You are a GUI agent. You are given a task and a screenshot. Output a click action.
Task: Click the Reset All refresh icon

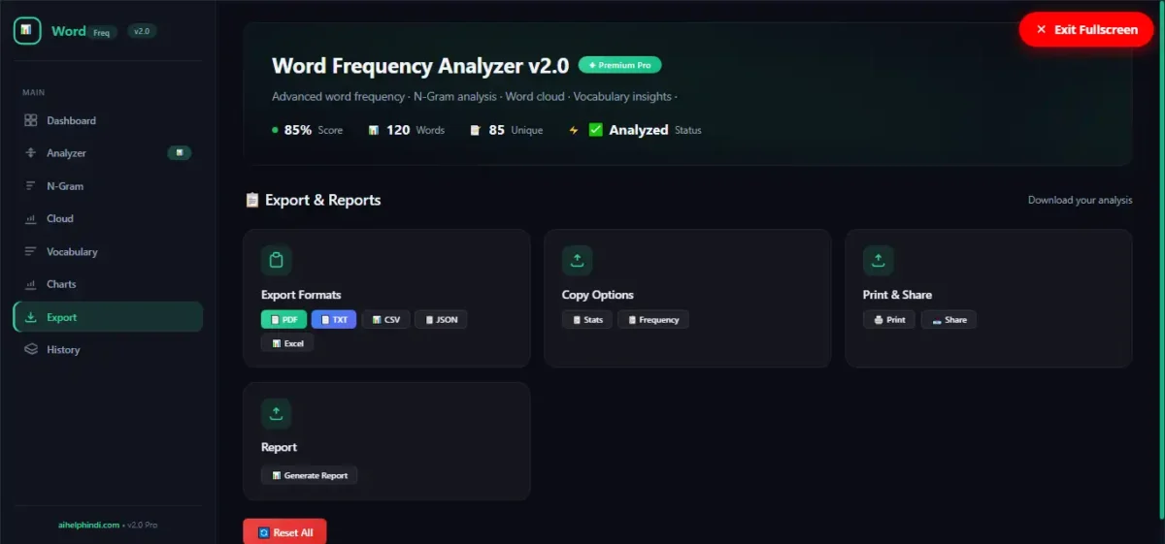pos(263,532)
